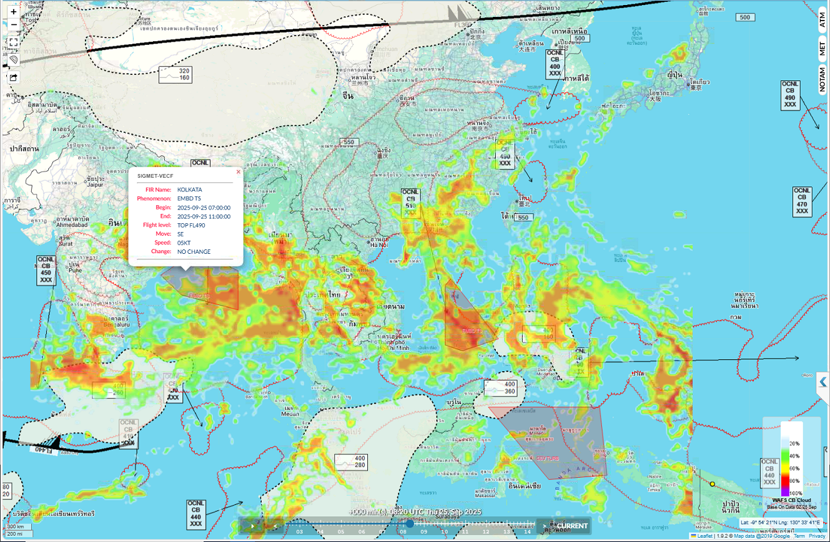Image resolution: width=830 pixels, height=542 pixels.
Task: Open the Privacy link
Action: (817, 536)
